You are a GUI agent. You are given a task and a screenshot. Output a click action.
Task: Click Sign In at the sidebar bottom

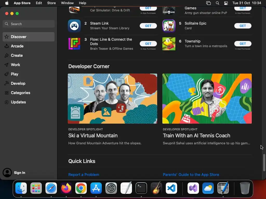19,173
